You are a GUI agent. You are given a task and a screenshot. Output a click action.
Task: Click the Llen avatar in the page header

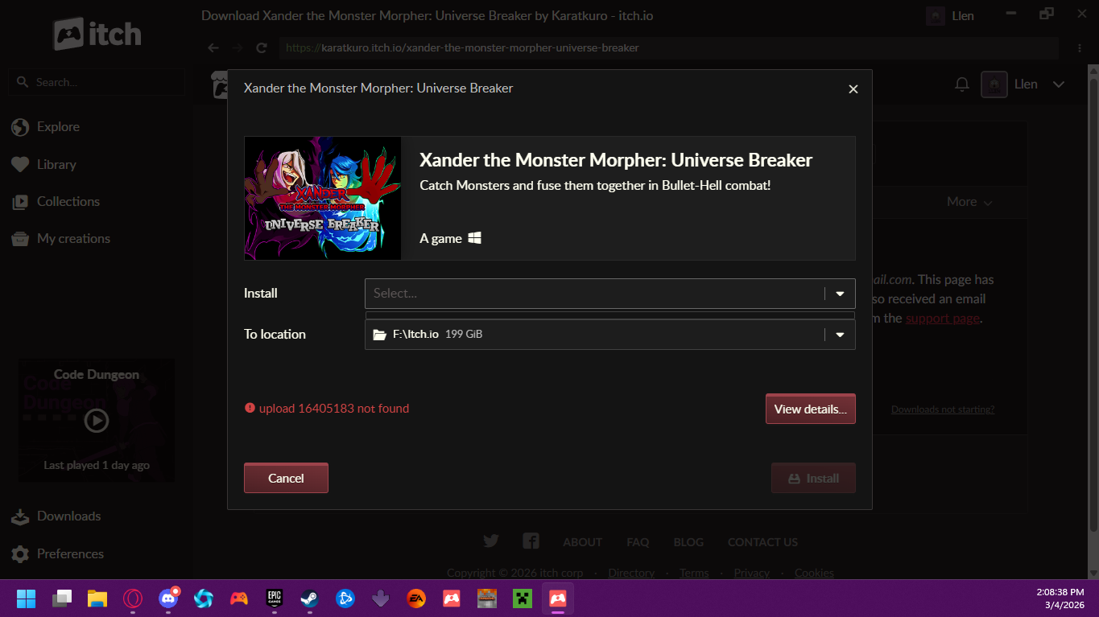tap(994, 84)
